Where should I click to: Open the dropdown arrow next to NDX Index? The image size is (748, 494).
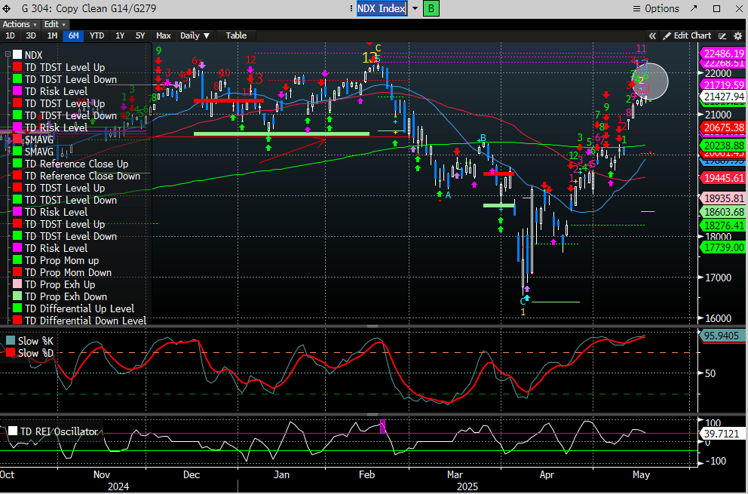point(415,8)
